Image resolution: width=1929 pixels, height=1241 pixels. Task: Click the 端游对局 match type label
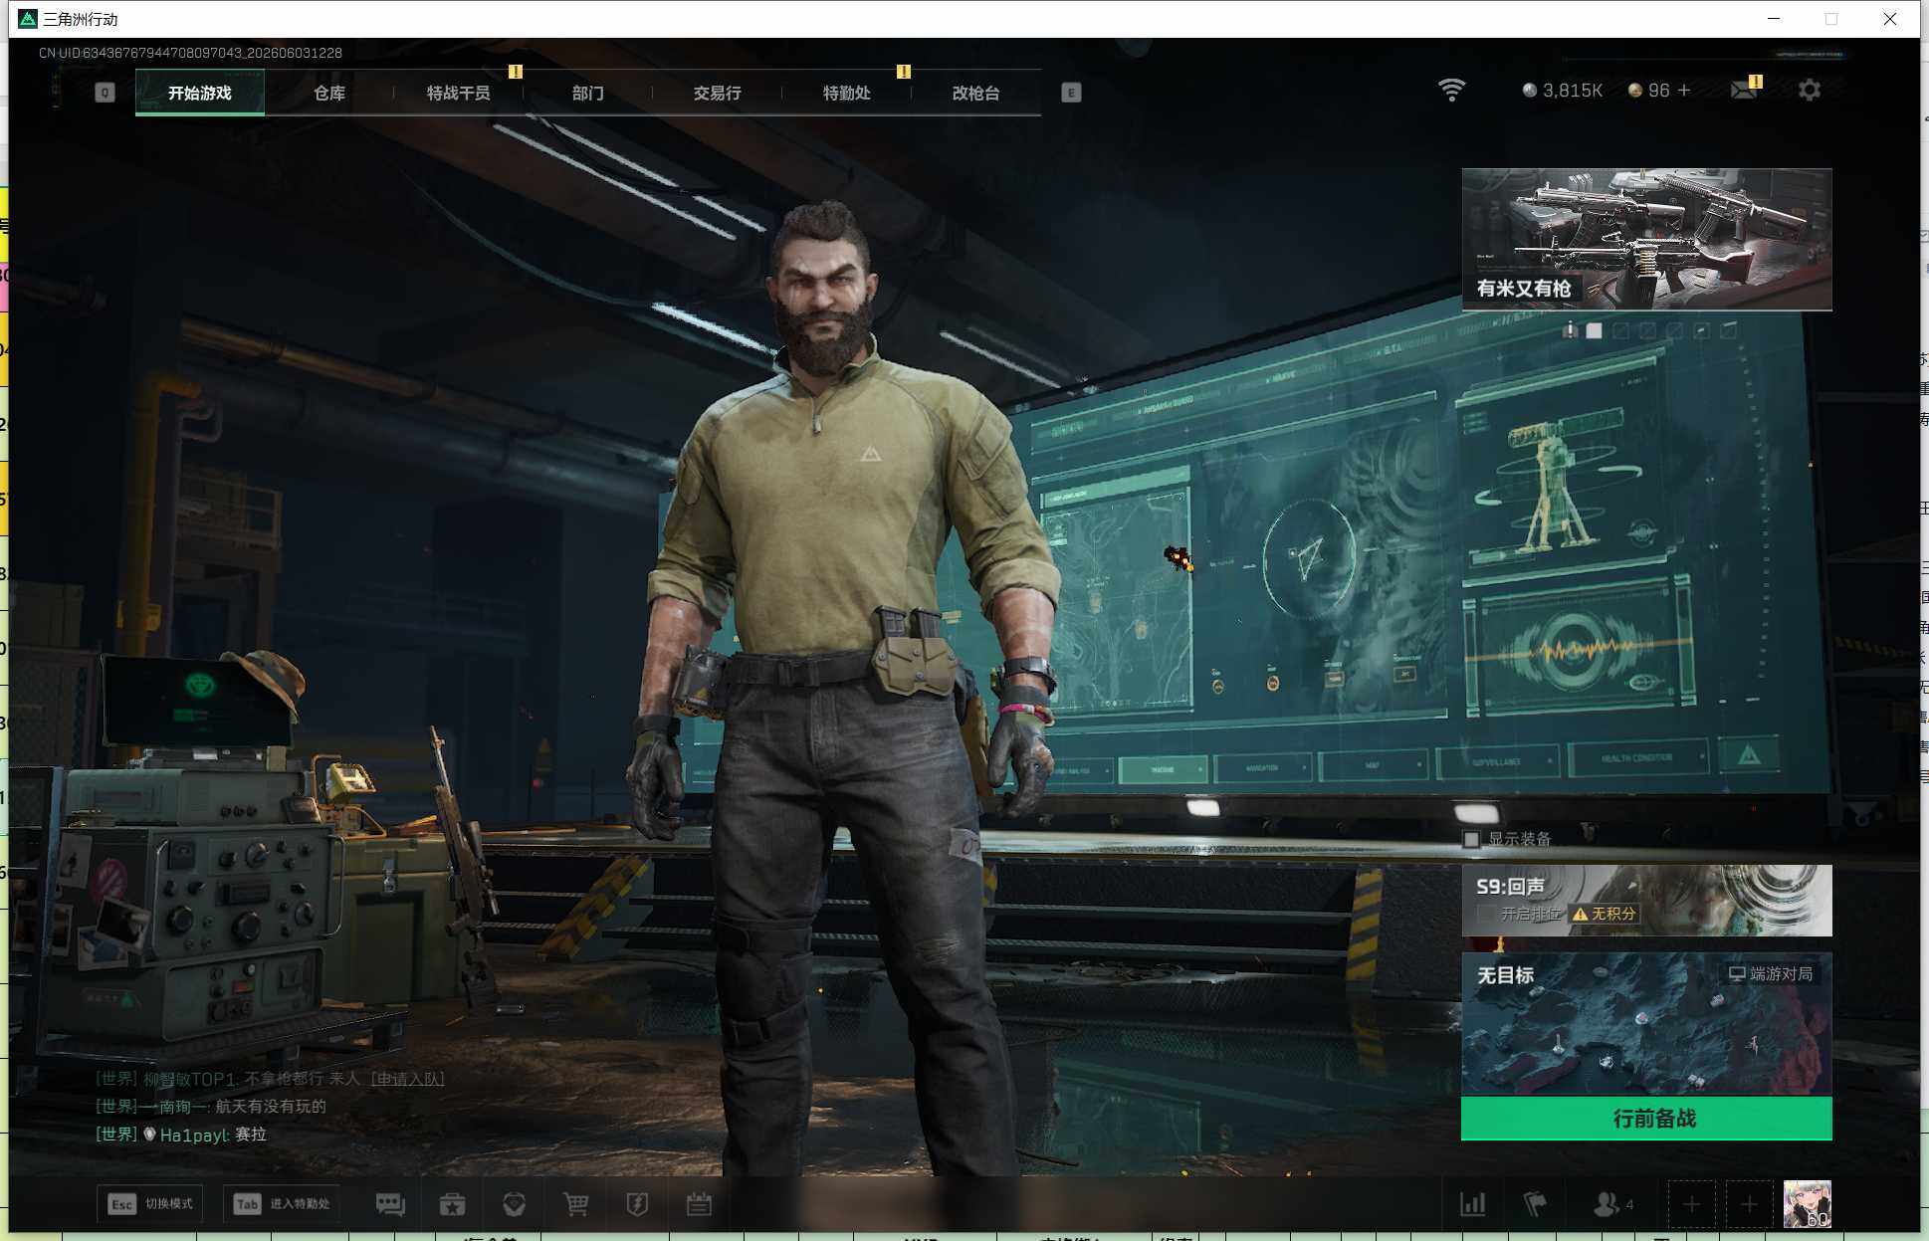(x=1771, y=973)
